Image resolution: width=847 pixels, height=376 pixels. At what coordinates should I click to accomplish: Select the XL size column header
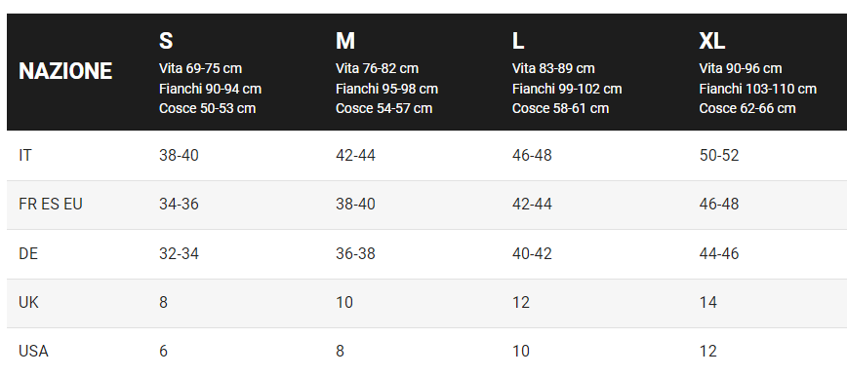712,41
